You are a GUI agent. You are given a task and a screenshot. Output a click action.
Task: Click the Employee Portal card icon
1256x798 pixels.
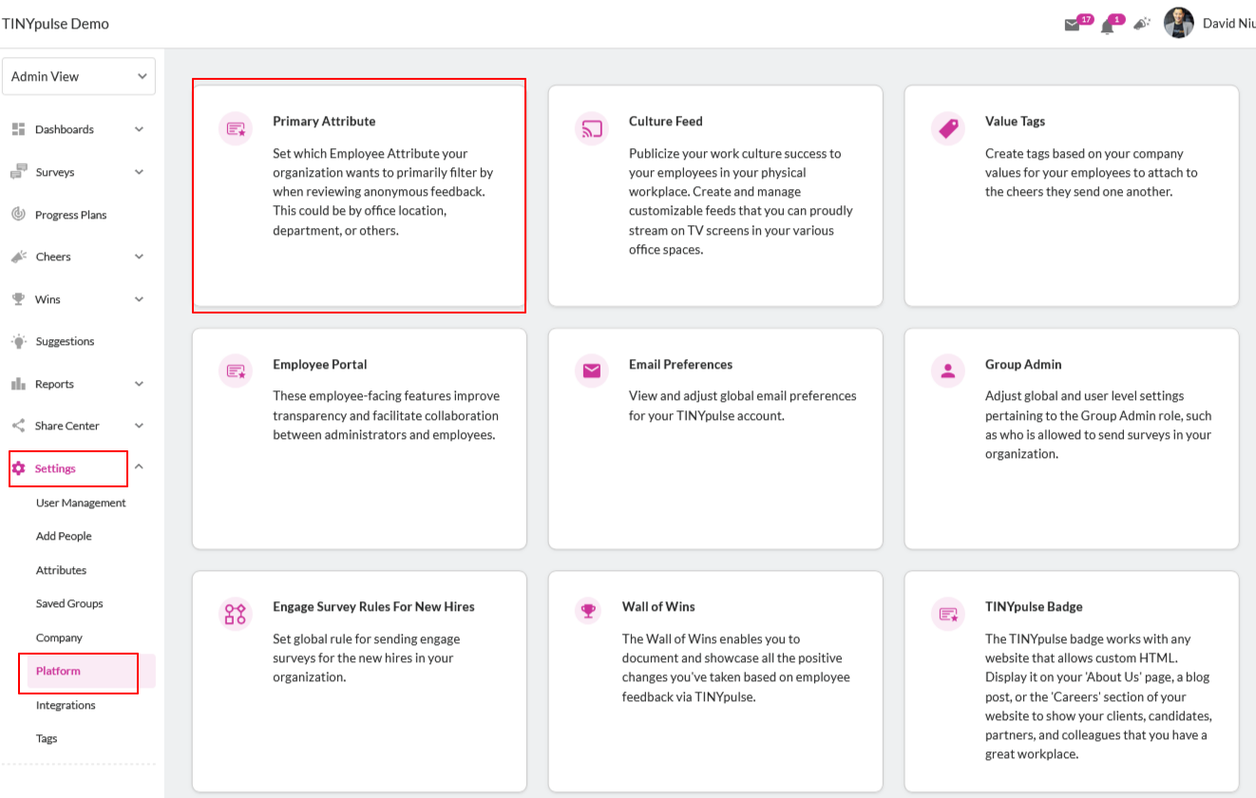235,371
